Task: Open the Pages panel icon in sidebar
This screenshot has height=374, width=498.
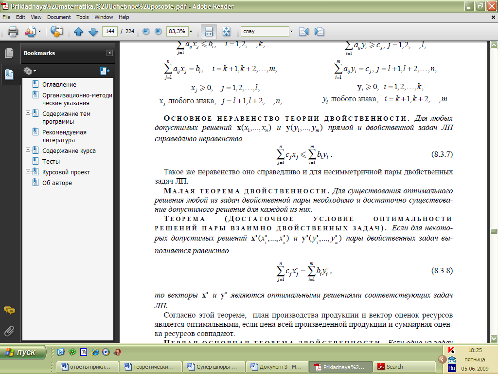Action: (9, 53)
